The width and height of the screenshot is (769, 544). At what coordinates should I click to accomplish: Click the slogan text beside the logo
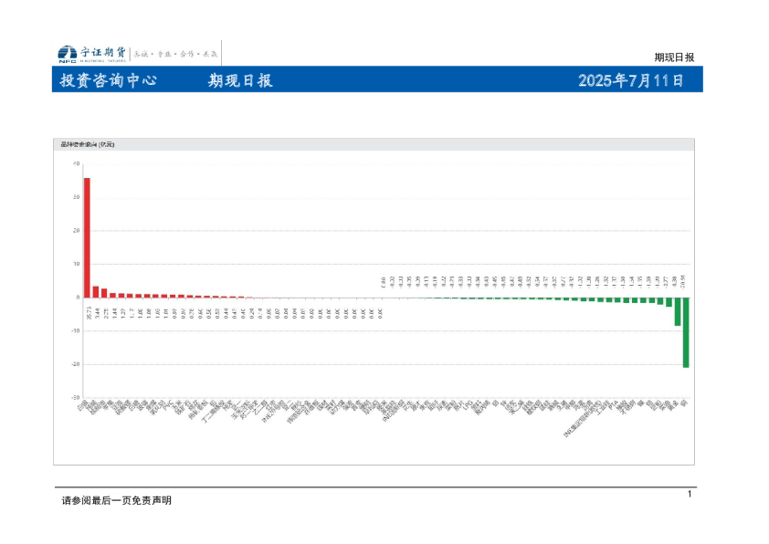pos(176,54)
